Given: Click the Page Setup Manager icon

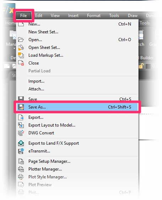Looking at the screenshot, I should 21,161.
